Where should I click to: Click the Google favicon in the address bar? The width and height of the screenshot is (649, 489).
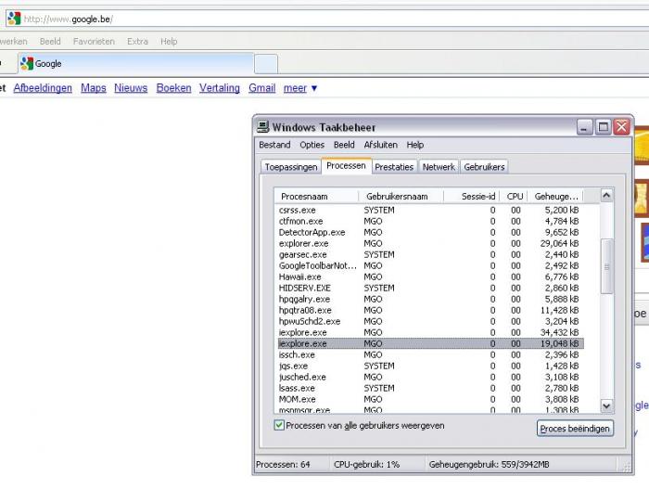[x=14, y=19]
